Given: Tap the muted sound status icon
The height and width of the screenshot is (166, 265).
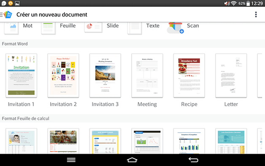Looking at the screenshot, I should point(227,3).
